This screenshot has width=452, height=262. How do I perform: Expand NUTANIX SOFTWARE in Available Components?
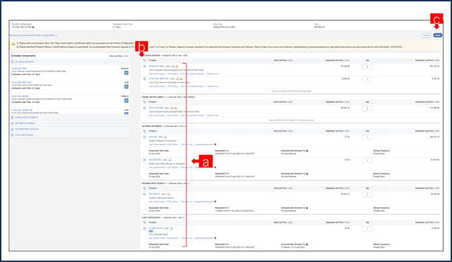tap(12, 123)
